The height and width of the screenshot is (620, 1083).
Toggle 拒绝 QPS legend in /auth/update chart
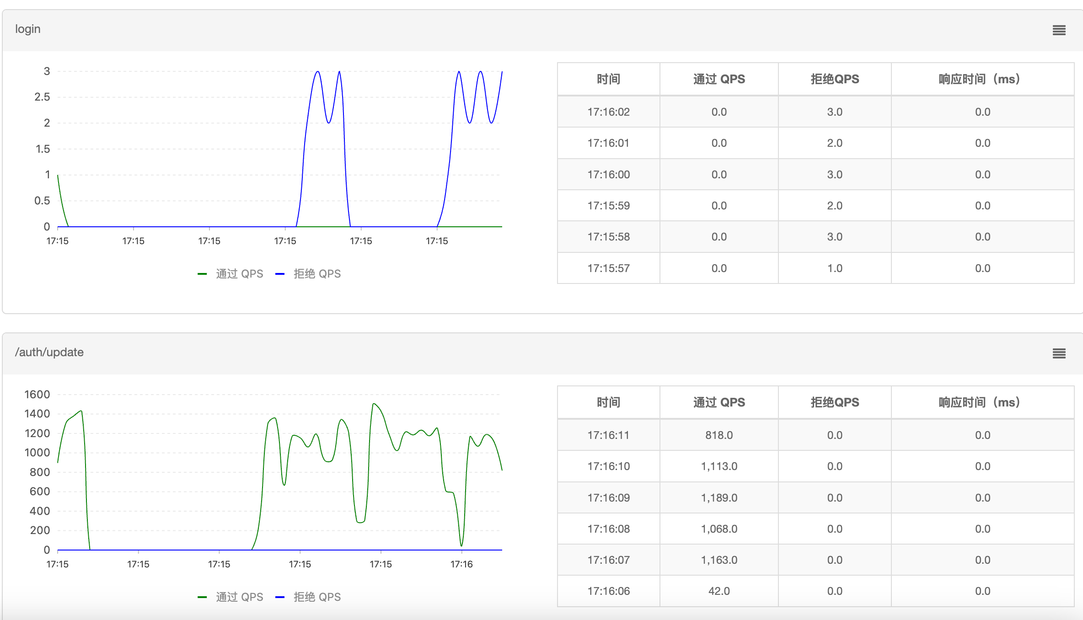[x=317, y=597]
